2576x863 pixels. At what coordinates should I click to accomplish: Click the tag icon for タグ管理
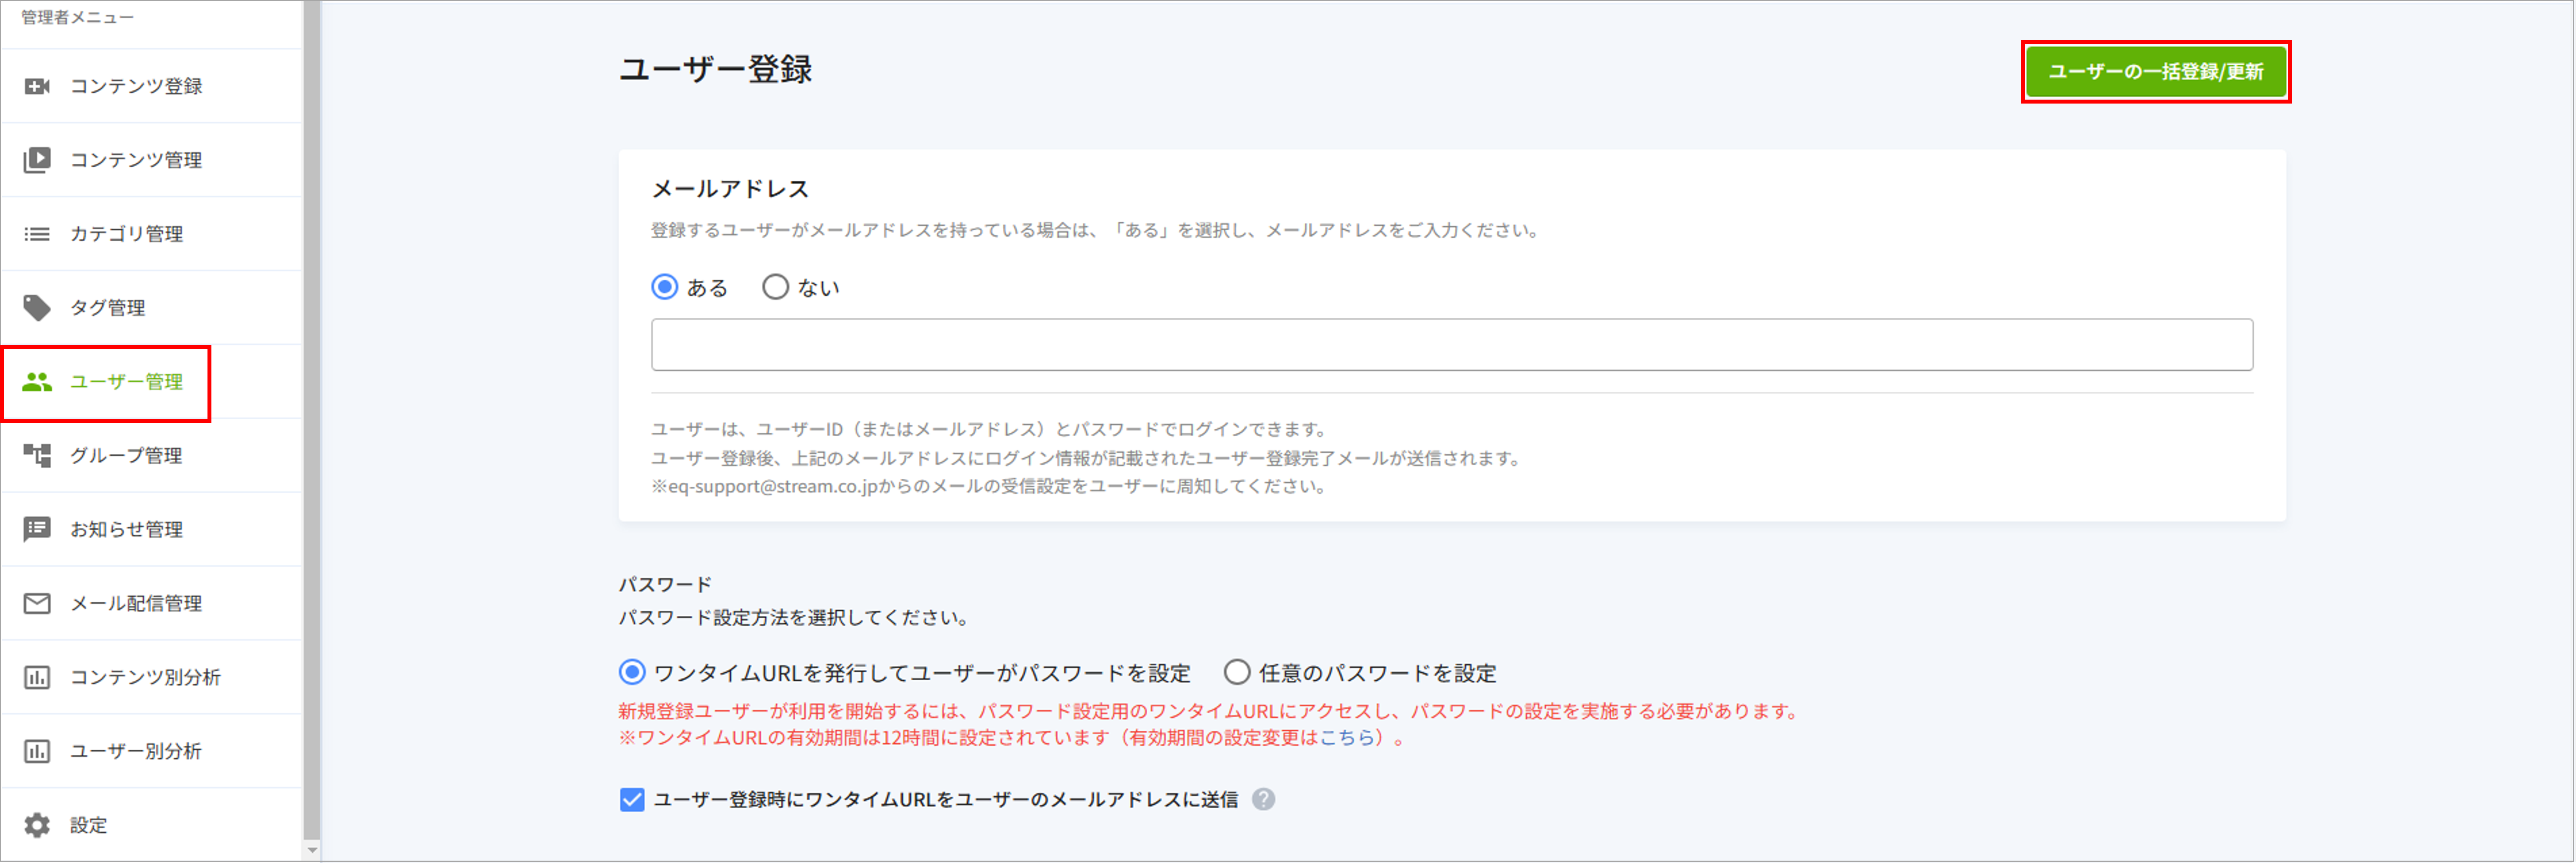[x=37, y=308]
